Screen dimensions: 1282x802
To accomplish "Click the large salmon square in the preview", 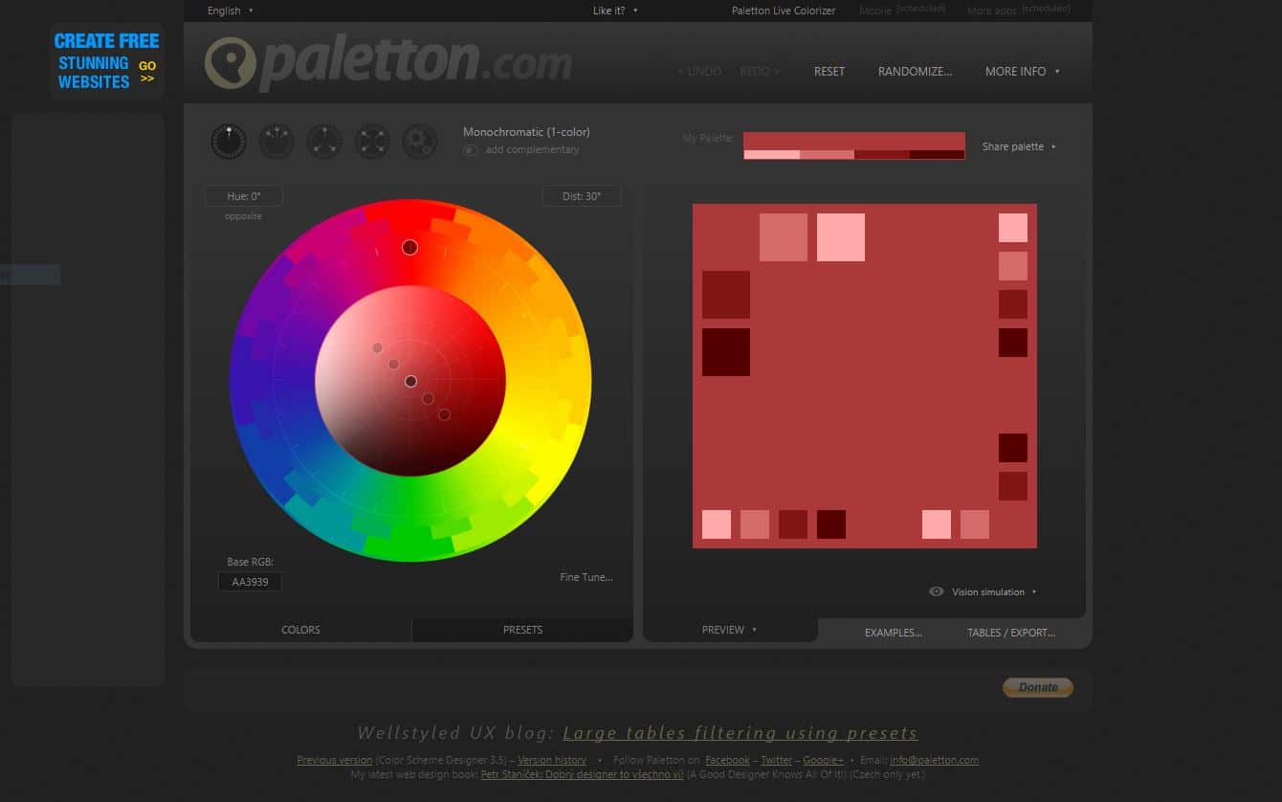I will coord(784,237).
